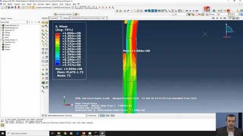Expand the Output Databases tree node
This screenshot has height=136, width=243.
(x=1, y=25)
